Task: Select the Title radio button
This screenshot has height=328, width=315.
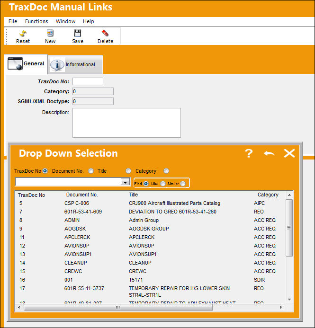Action: coord(128,171)
